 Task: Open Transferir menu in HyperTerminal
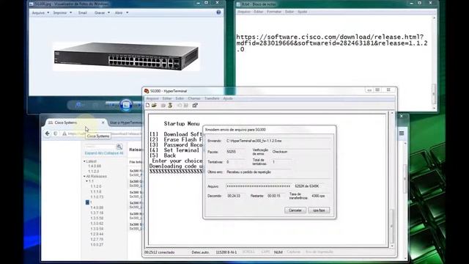pos(212,98)
